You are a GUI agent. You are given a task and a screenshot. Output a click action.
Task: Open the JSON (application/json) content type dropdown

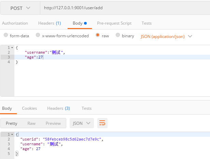click(166, 37)
